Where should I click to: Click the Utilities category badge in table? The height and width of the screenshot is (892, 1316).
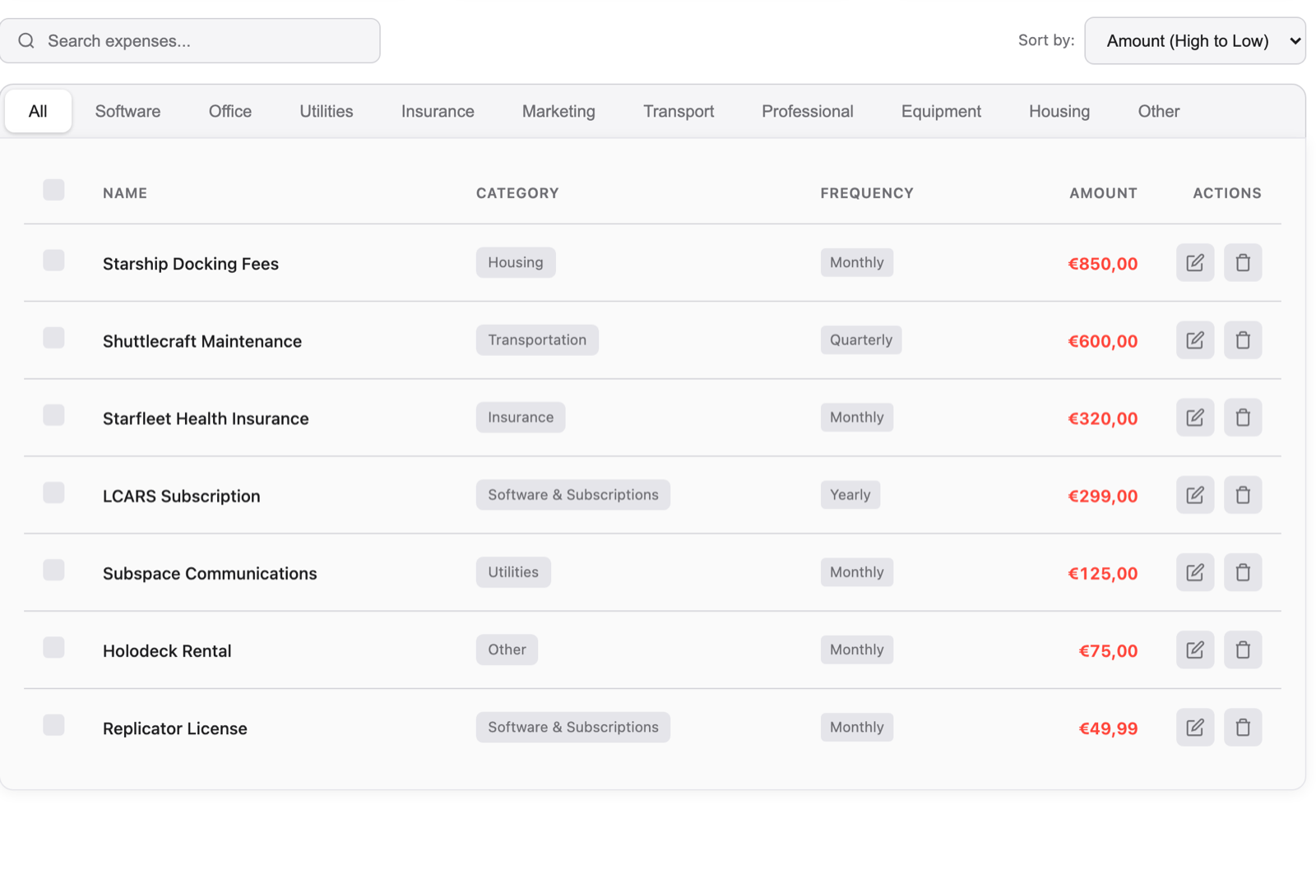point(513,572)
